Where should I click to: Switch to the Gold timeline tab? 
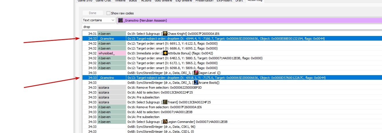pos(163,1)
